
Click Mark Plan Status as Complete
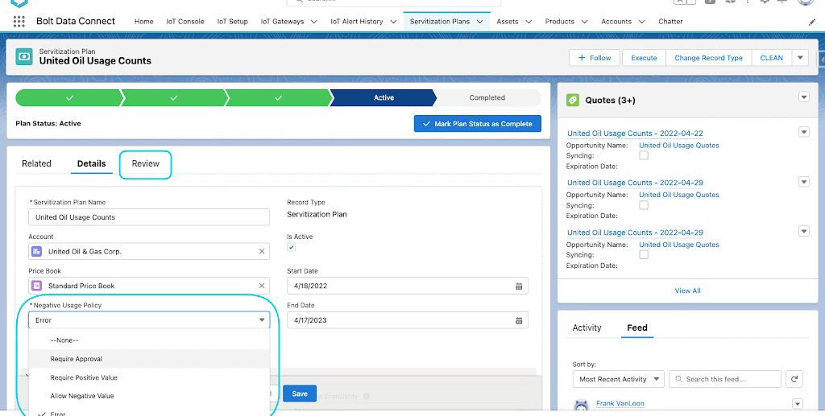pos(478,124)
